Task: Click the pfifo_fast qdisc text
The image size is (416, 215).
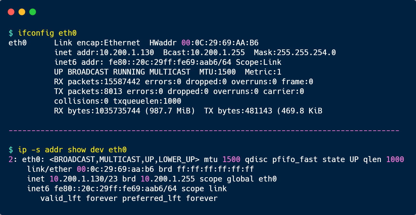Action: 295,159
